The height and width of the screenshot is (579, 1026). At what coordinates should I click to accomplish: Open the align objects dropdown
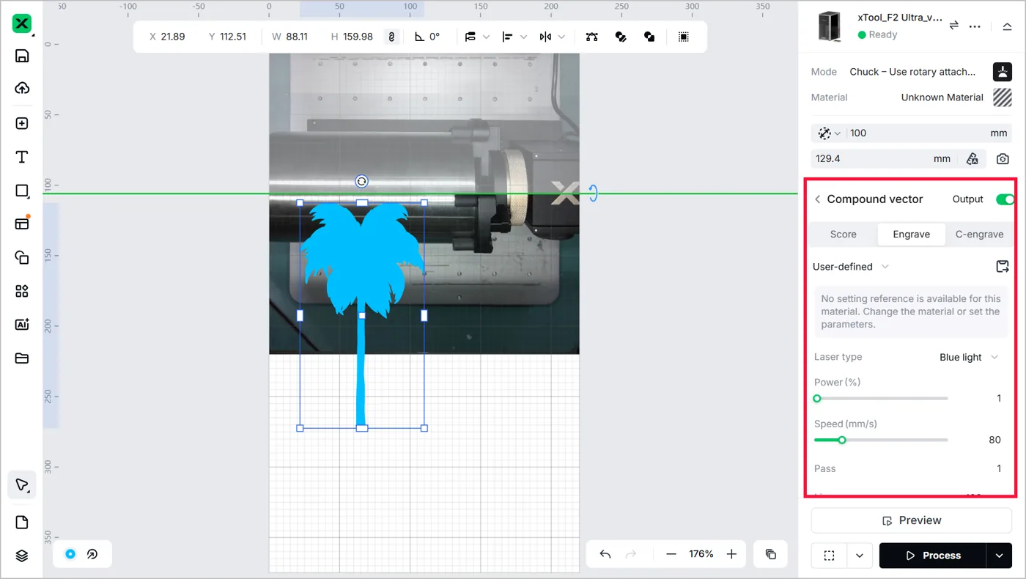click(514, 37)
